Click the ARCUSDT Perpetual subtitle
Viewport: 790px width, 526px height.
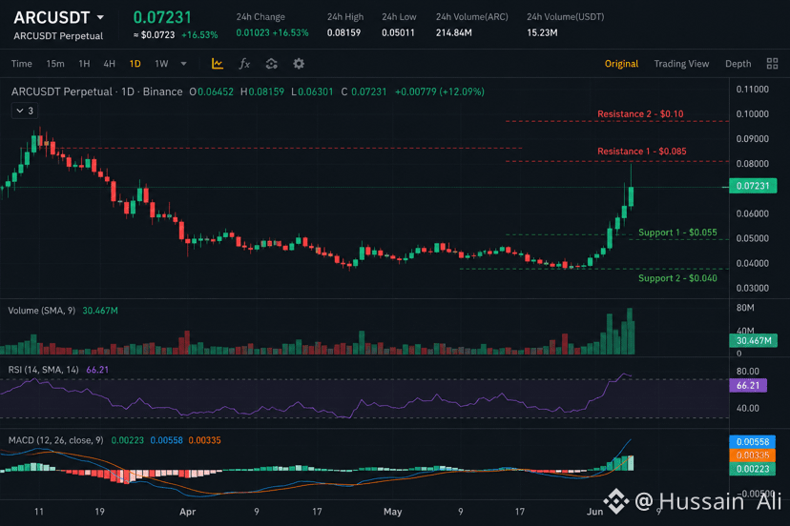pos(58,36)
